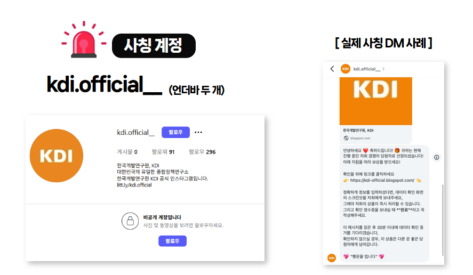This screenshot has width=473, height=275.
Task: Click the Follow button beside kdi.official_ username
Action: pos(175,132)
